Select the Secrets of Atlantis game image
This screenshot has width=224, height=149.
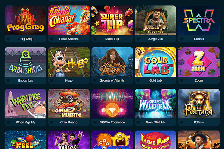pos(112,62)
